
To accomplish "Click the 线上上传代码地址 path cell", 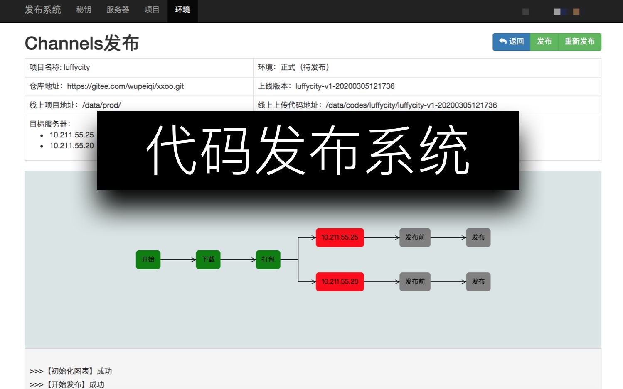I will [427, 105].
